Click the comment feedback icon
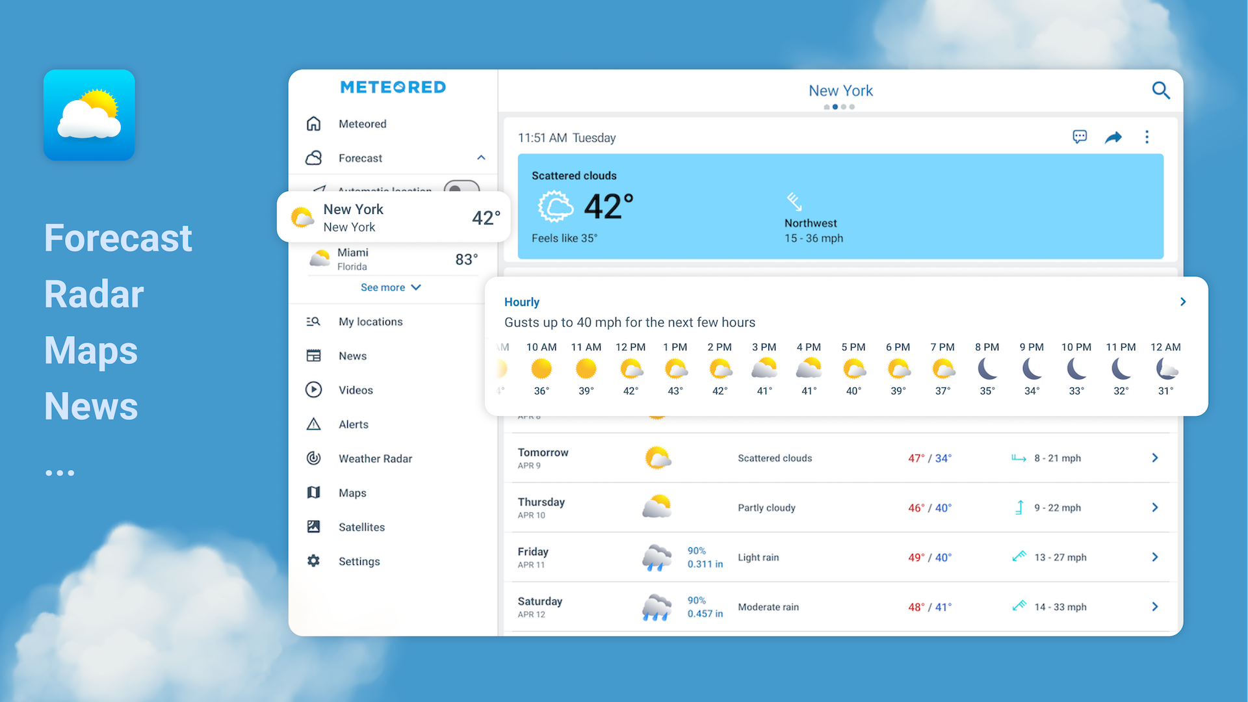 1080,136
